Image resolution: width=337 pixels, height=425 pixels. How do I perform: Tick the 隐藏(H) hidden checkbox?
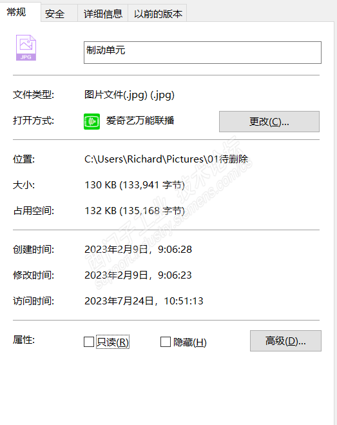165,342
